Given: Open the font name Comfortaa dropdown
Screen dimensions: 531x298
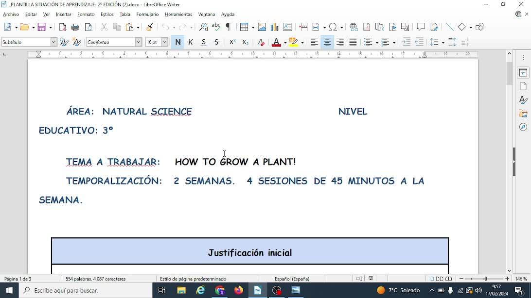Looking at the screenshot, I should [x=139, y=42].
